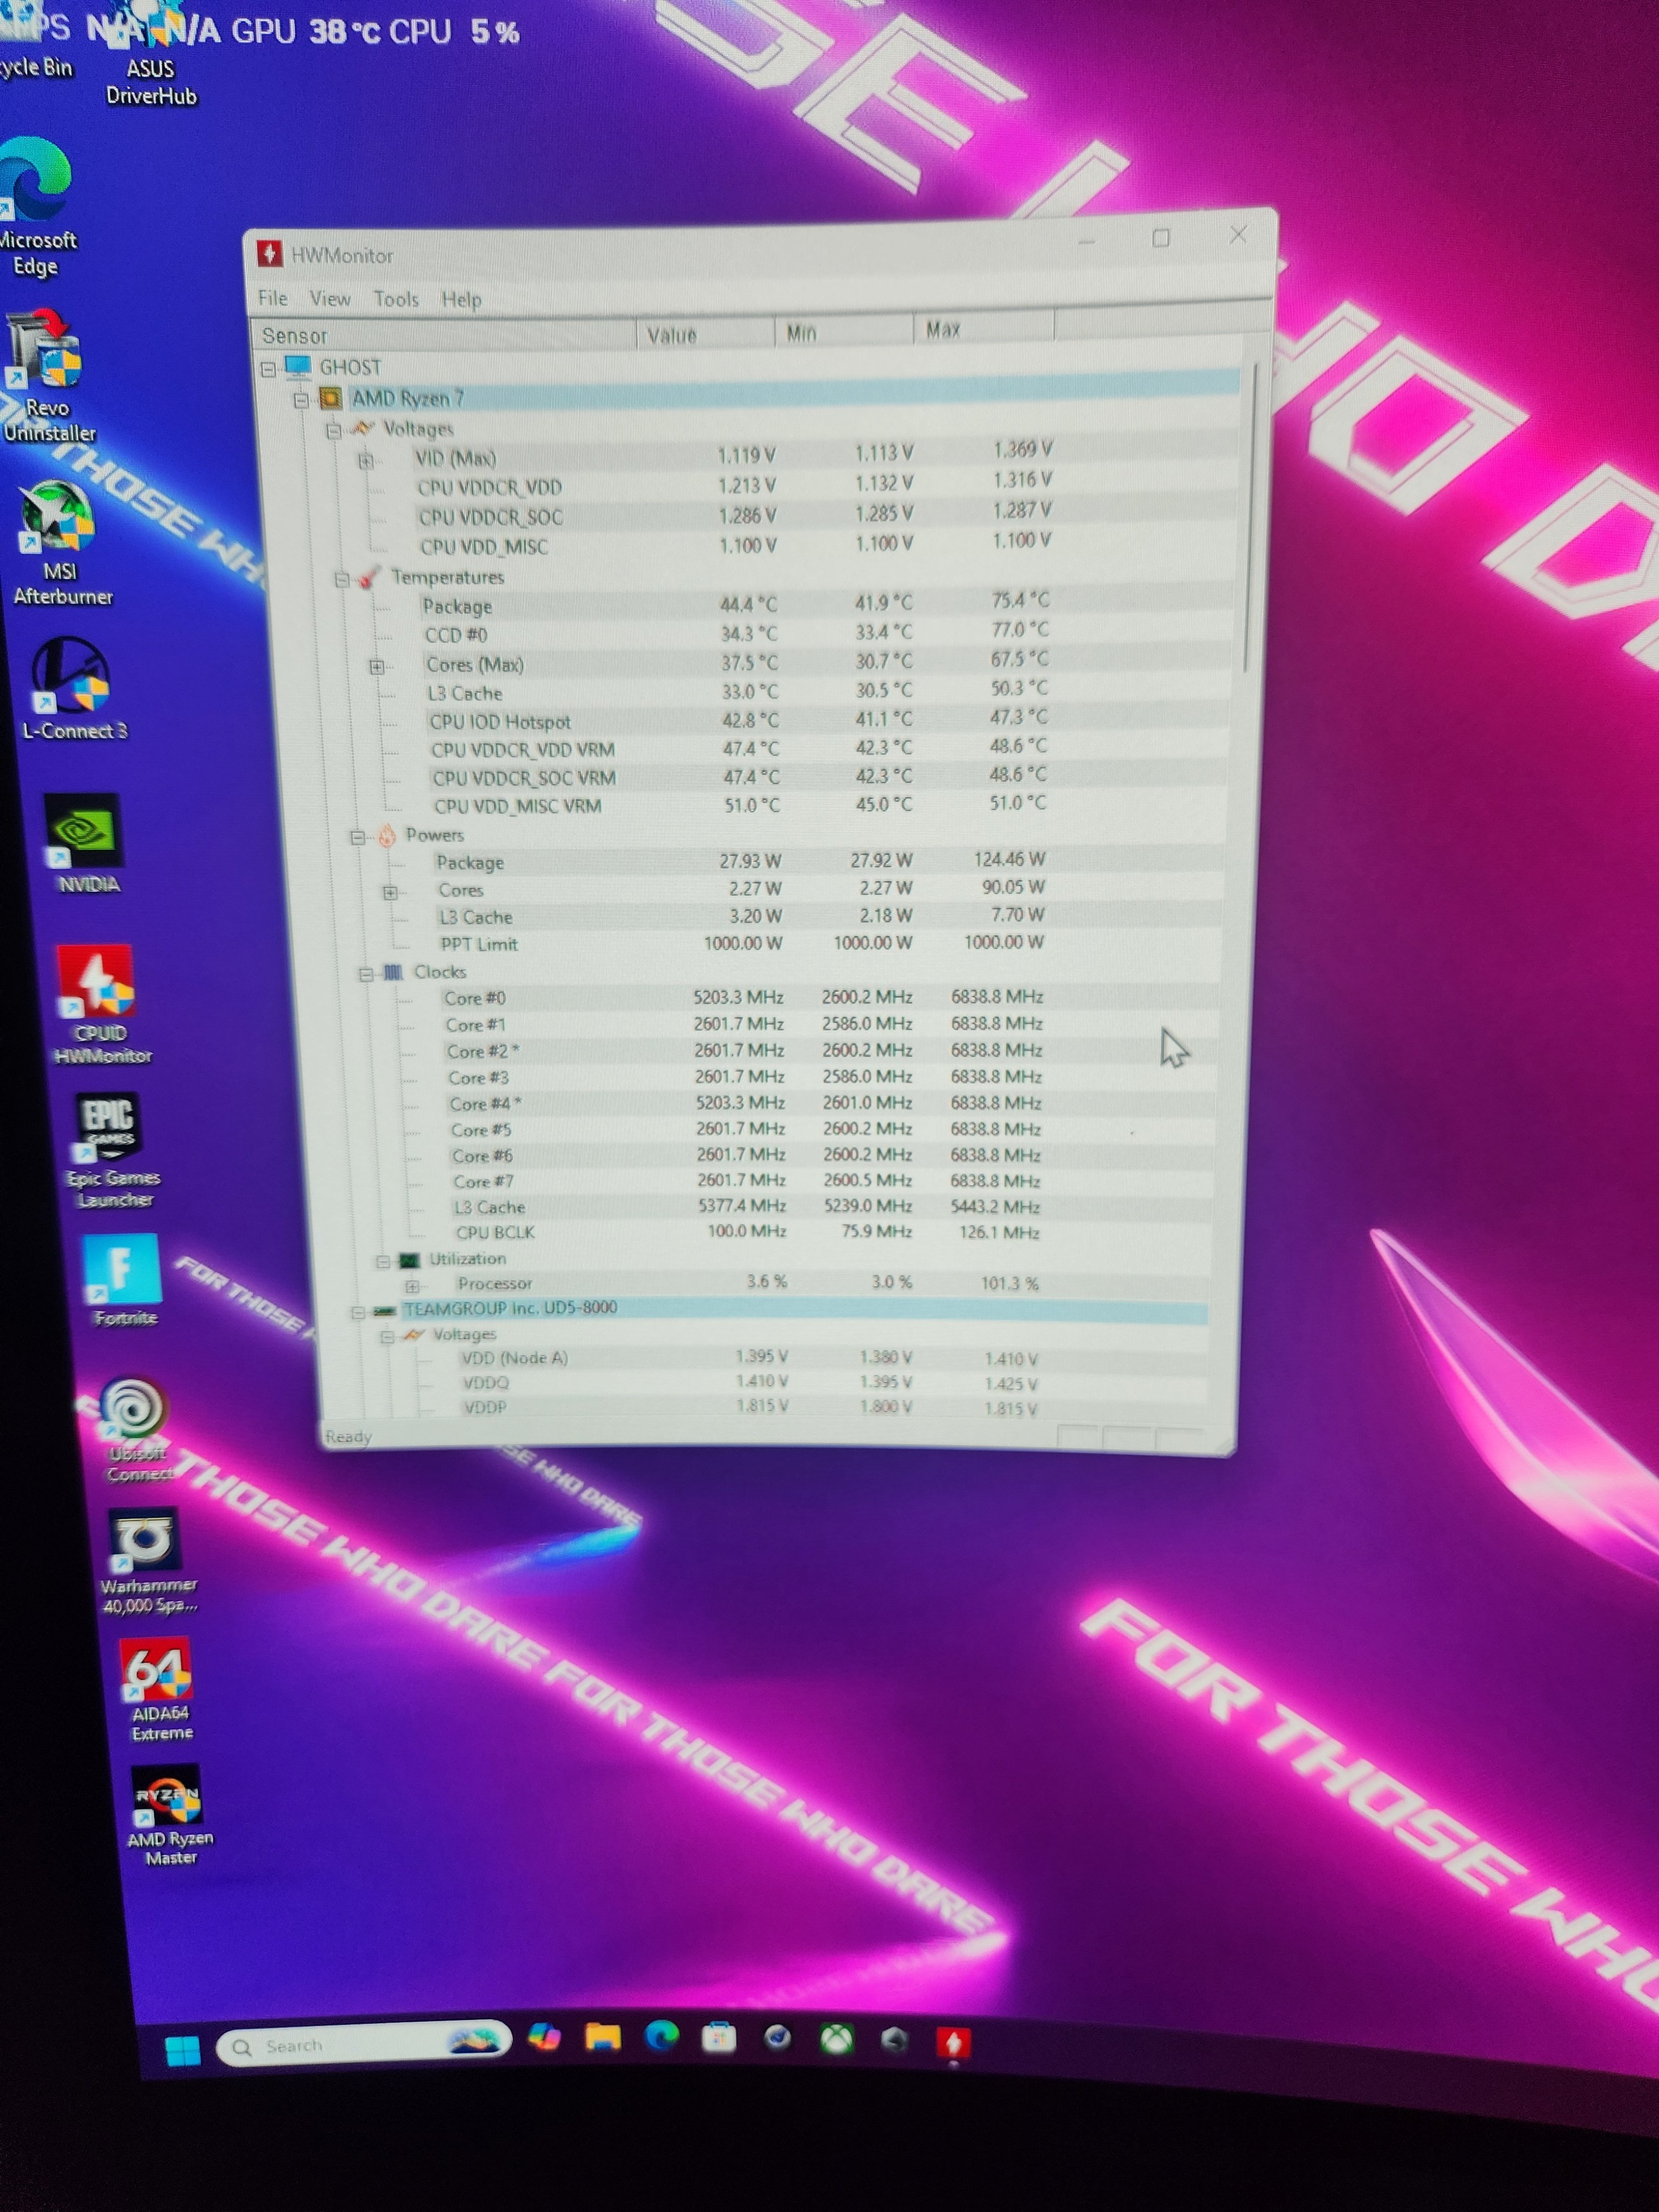Open AIDA64 Extreme desktop icon
The image size is (1659, 2212).
[158, 1690]
